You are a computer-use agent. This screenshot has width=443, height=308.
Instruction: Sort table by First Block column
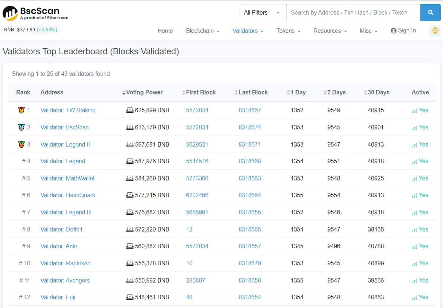click(199, 92)
